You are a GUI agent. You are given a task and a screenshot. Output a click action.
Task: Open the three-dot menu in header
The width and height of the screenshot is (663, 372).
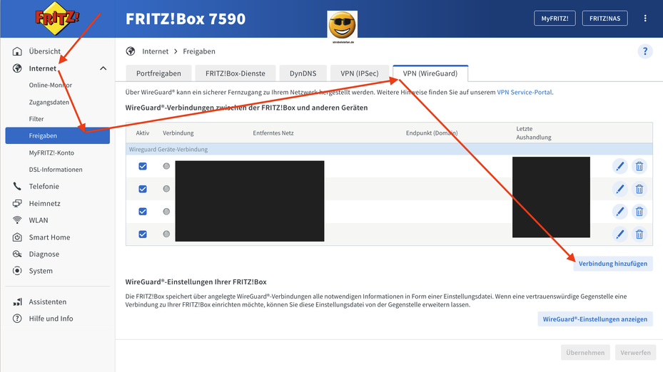pos(645,19)
